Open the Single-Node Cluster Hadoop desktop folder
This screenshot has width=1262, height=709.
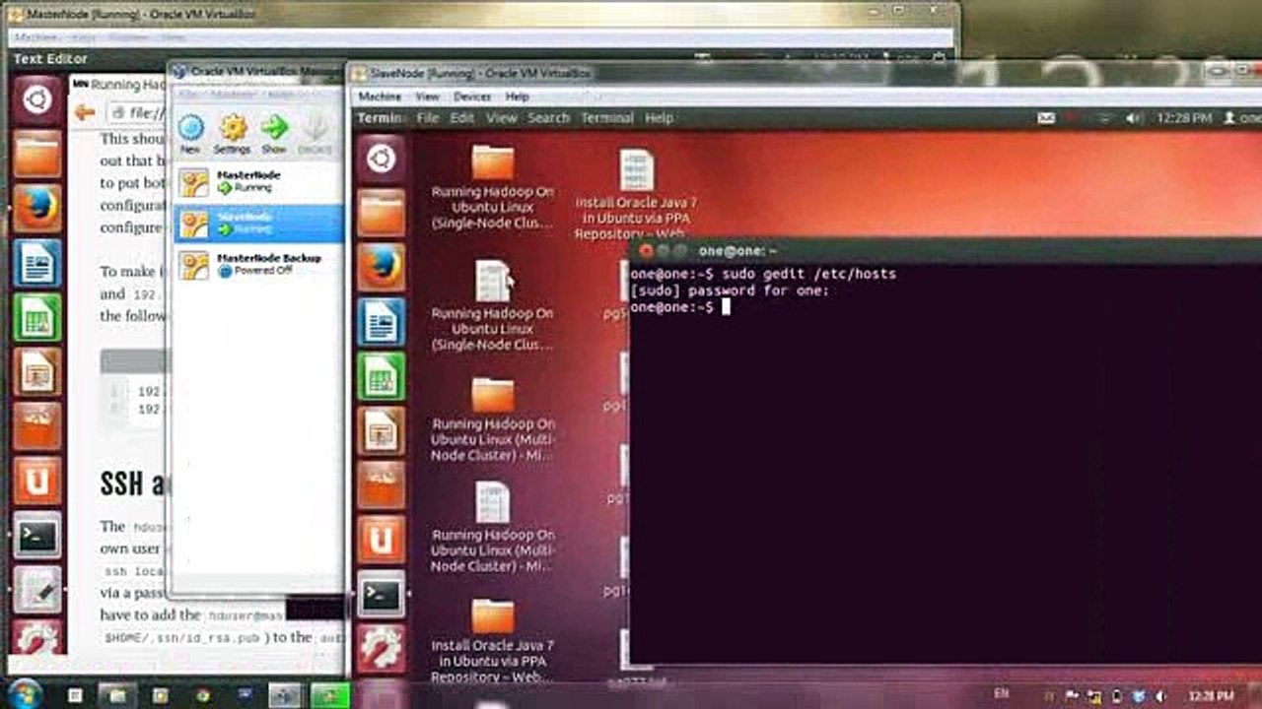(x=493, y=187)
